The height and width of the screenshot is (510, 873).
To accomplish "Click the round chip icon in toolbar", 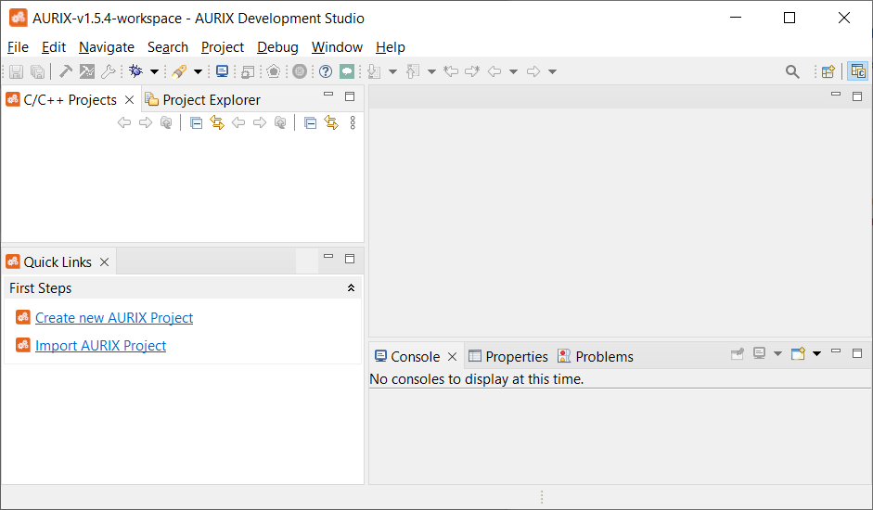I will click(x=300, y=71).
